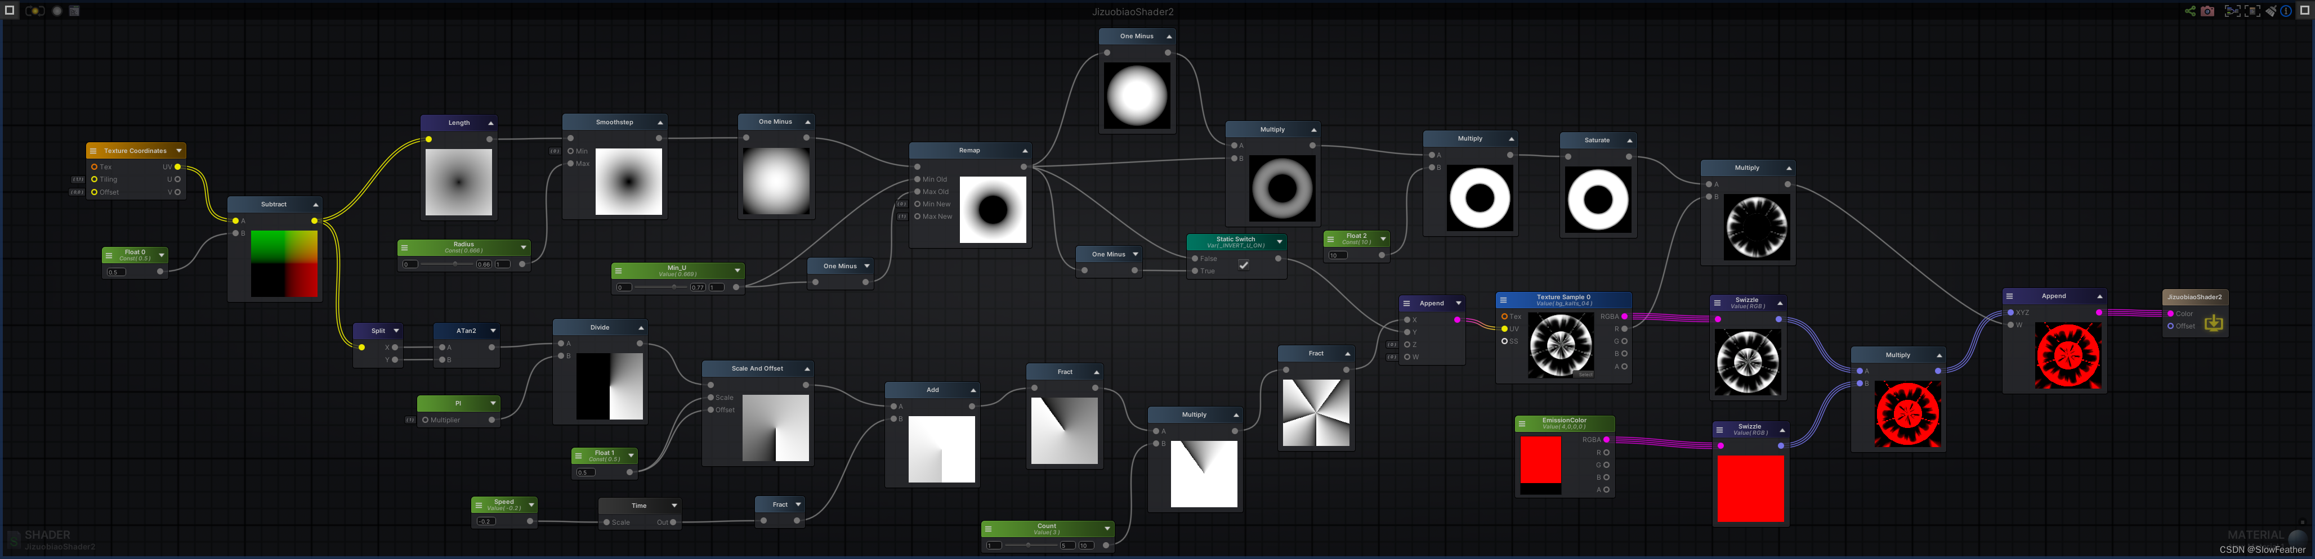
Task: Edit the Speed value field showing -0.2
Action: point(486,522)
